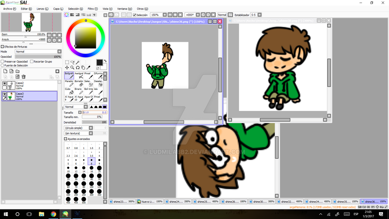Select the Capa2 layer

(30, 86)
